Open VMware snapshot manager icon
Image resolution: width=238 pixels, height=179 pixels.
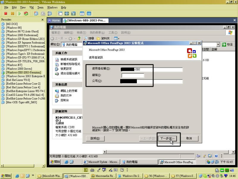50,13
